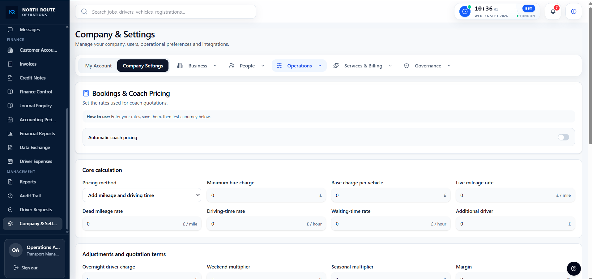
Task: Click the Live mileage rate field
Action: point(515,195)
